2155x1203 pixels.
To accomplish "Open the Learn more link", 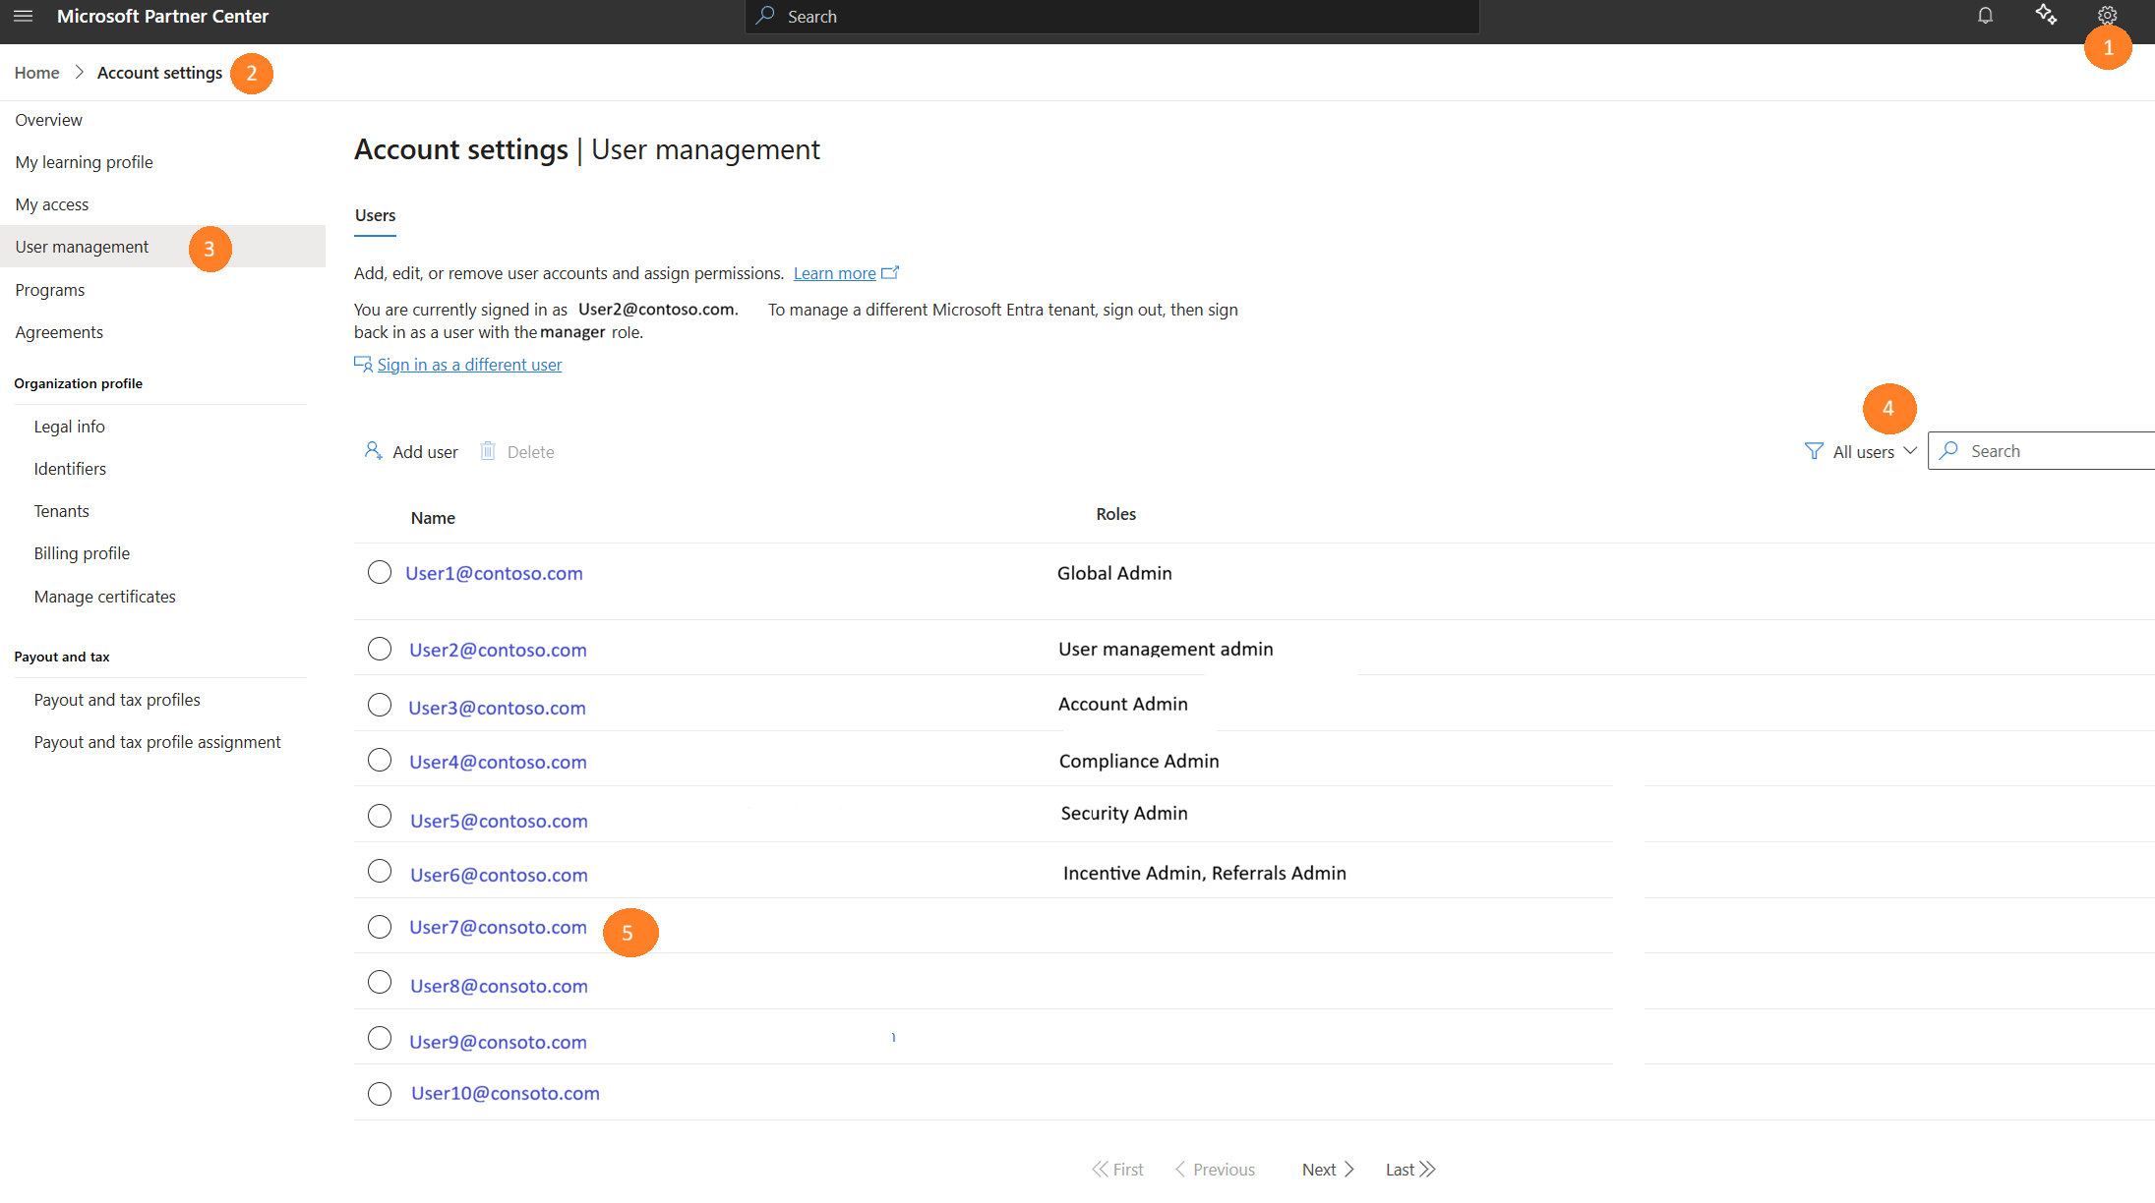I will tap(834, 272).
